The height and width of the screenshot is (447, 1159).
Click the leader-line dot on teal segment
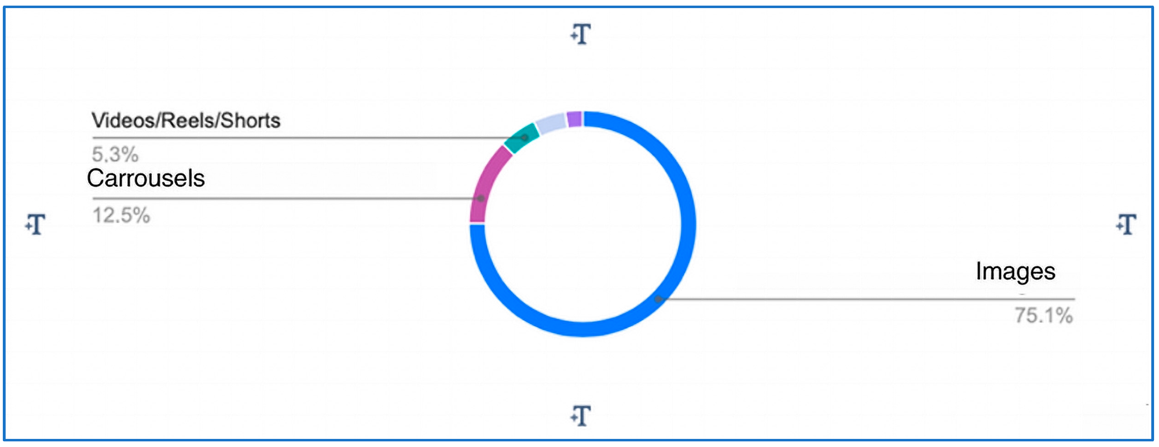pyautogui.click(x=524, y=138)
